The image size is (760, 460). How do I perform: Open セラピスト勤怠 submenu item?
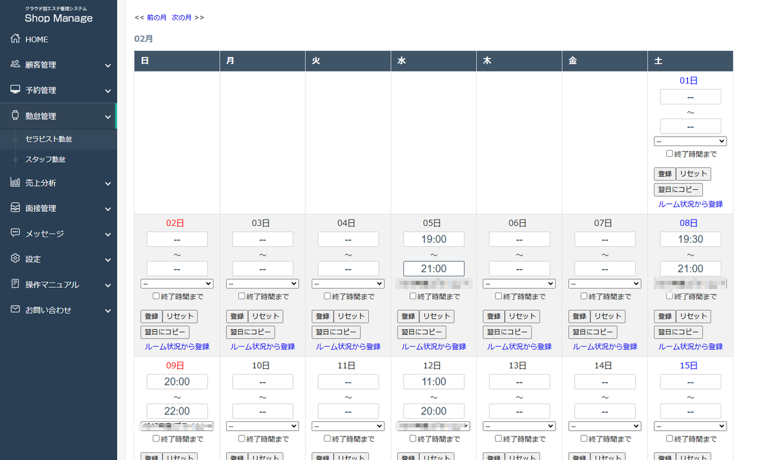(x=49, y=139)
